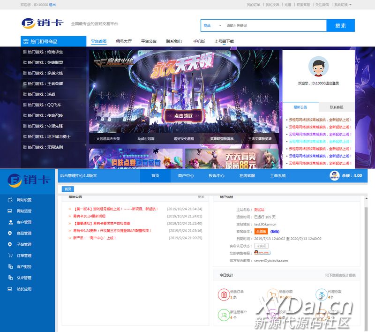Select the admin 在线客服 top tab
The image size is (375, 332).
click(247, 175)
